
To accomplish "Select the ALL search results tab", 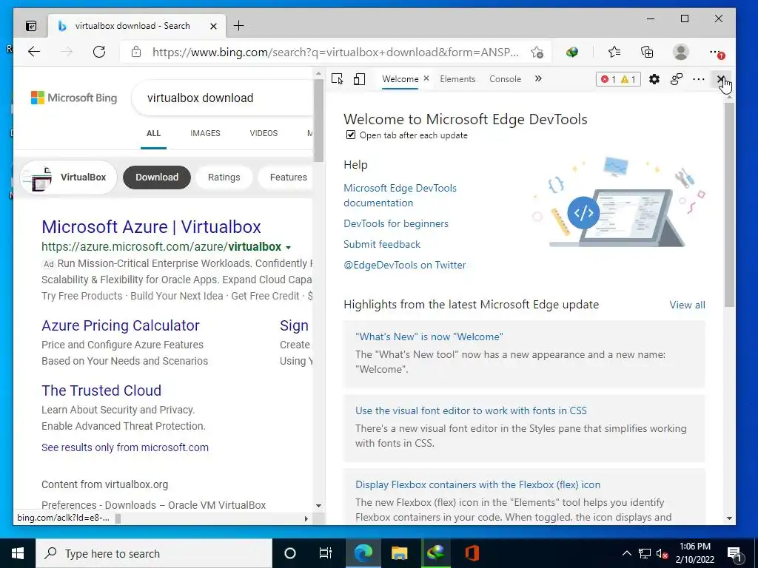I will [153, 133].
